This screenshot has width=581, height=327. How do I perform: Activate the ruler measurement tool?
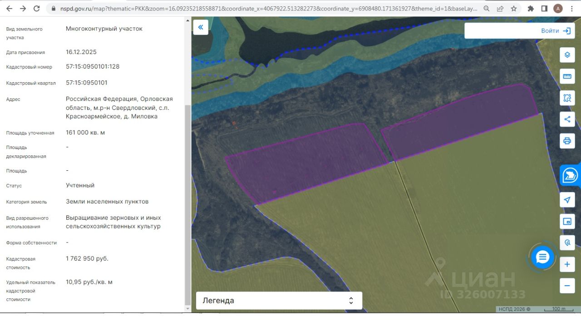[567, 76]
